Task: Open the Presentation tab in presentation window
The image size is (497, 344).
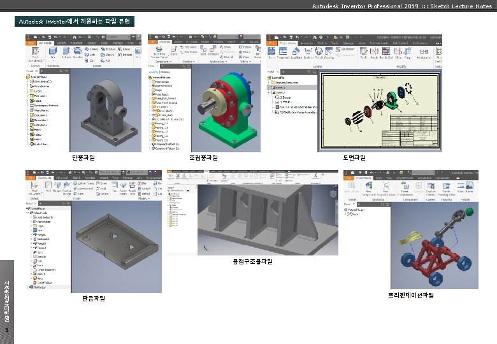Action: pyautogui.click(x=363, y=178)
